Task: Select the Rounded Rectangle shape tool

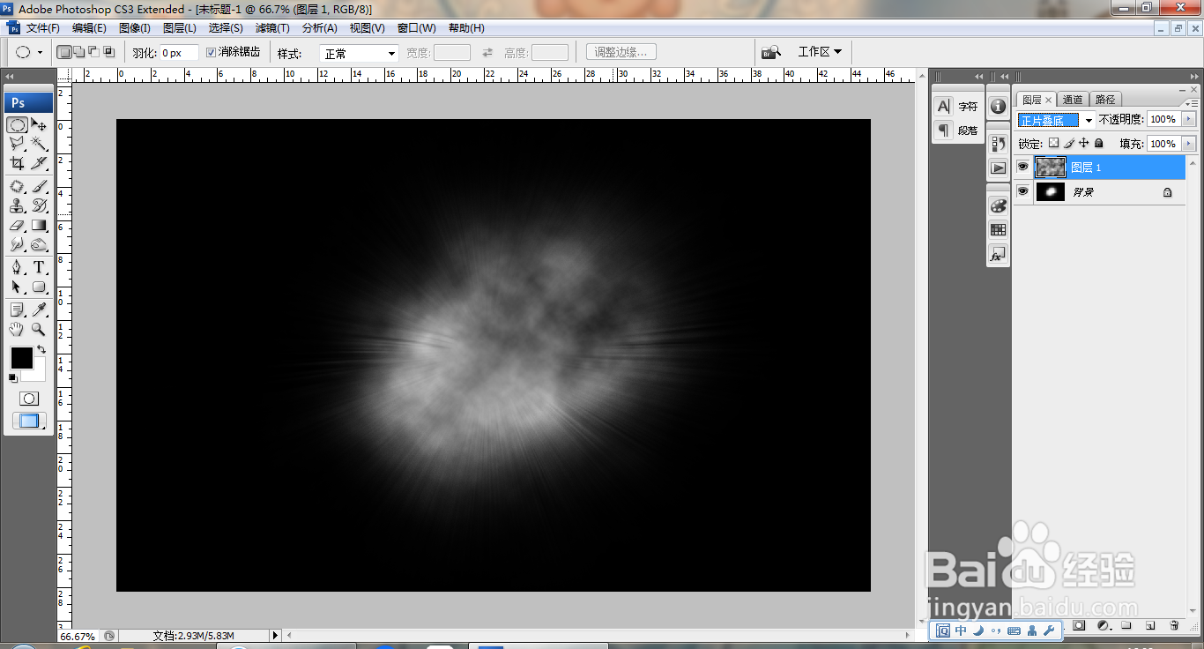Action: (40, 287)
